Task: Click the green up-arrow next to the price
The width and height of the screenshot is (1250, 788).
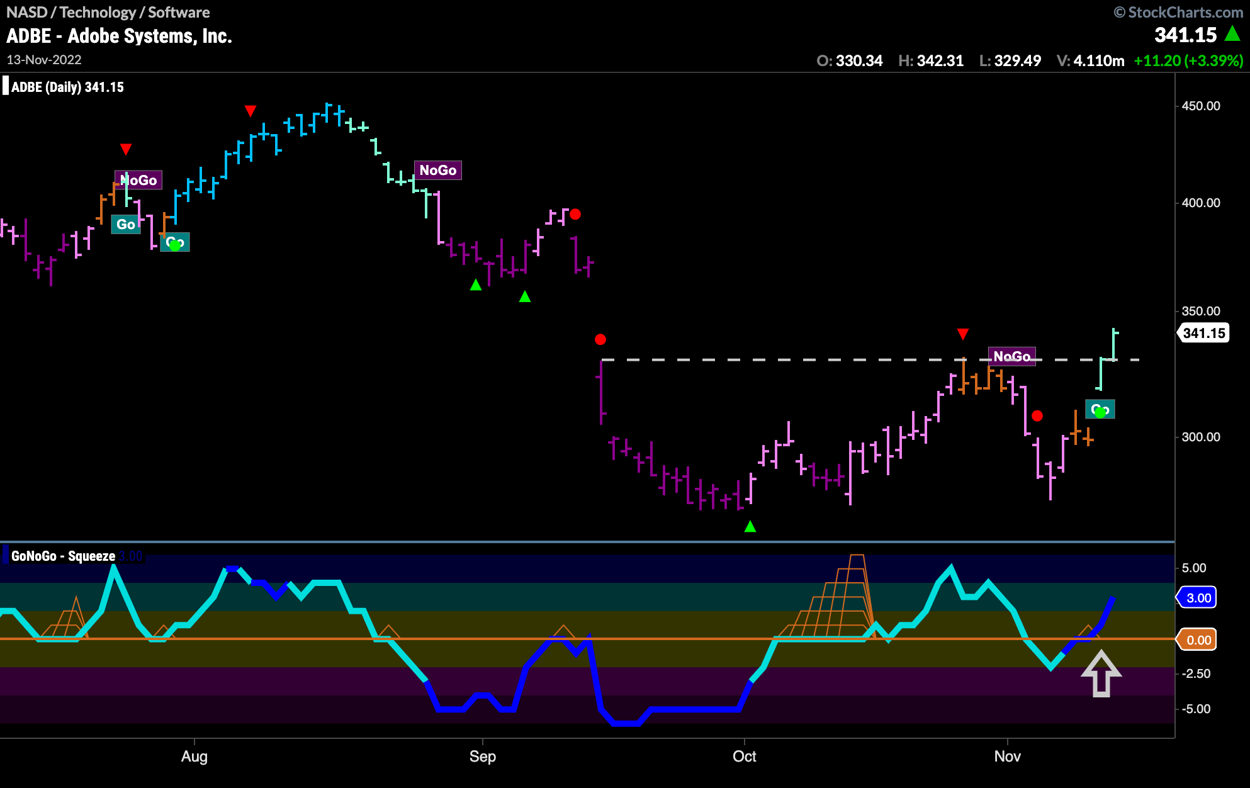Action: [1232, 34]
